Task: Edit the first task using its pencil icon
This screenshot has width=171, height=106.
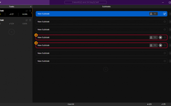Action: pyautogui.click(x=26, y=11)
